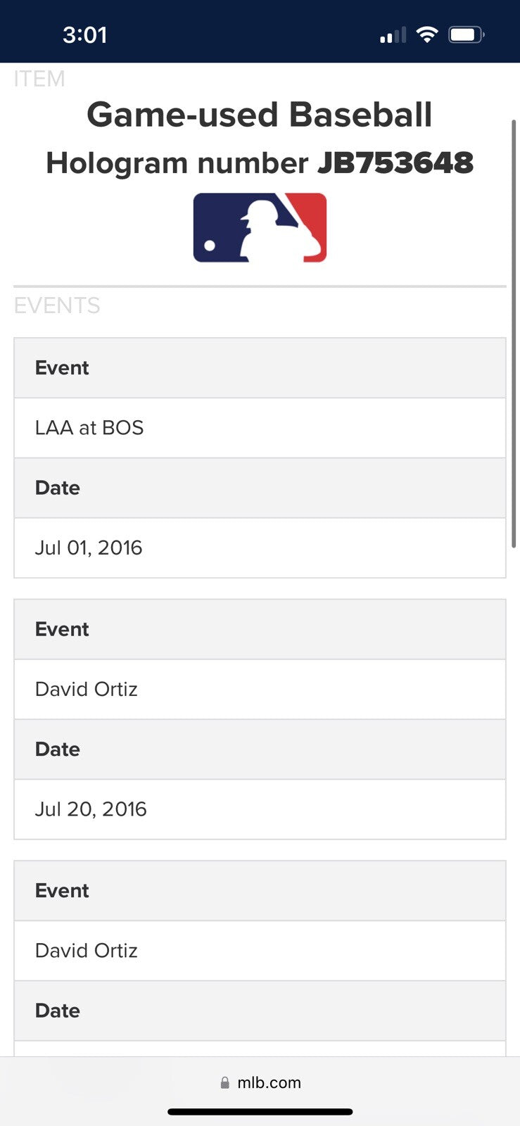Click the 3:01 clock in status bar
The height and width of the screenshot is (1126, 520).
tap(84, 34)
